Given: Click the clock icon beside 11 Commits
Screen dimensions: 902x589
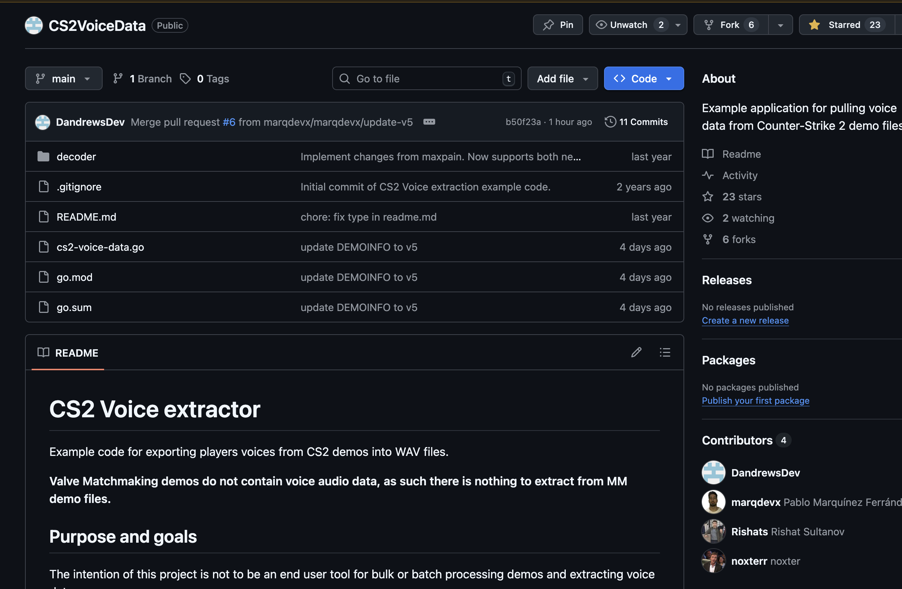Looking at the screenshot, I should 610,122.
